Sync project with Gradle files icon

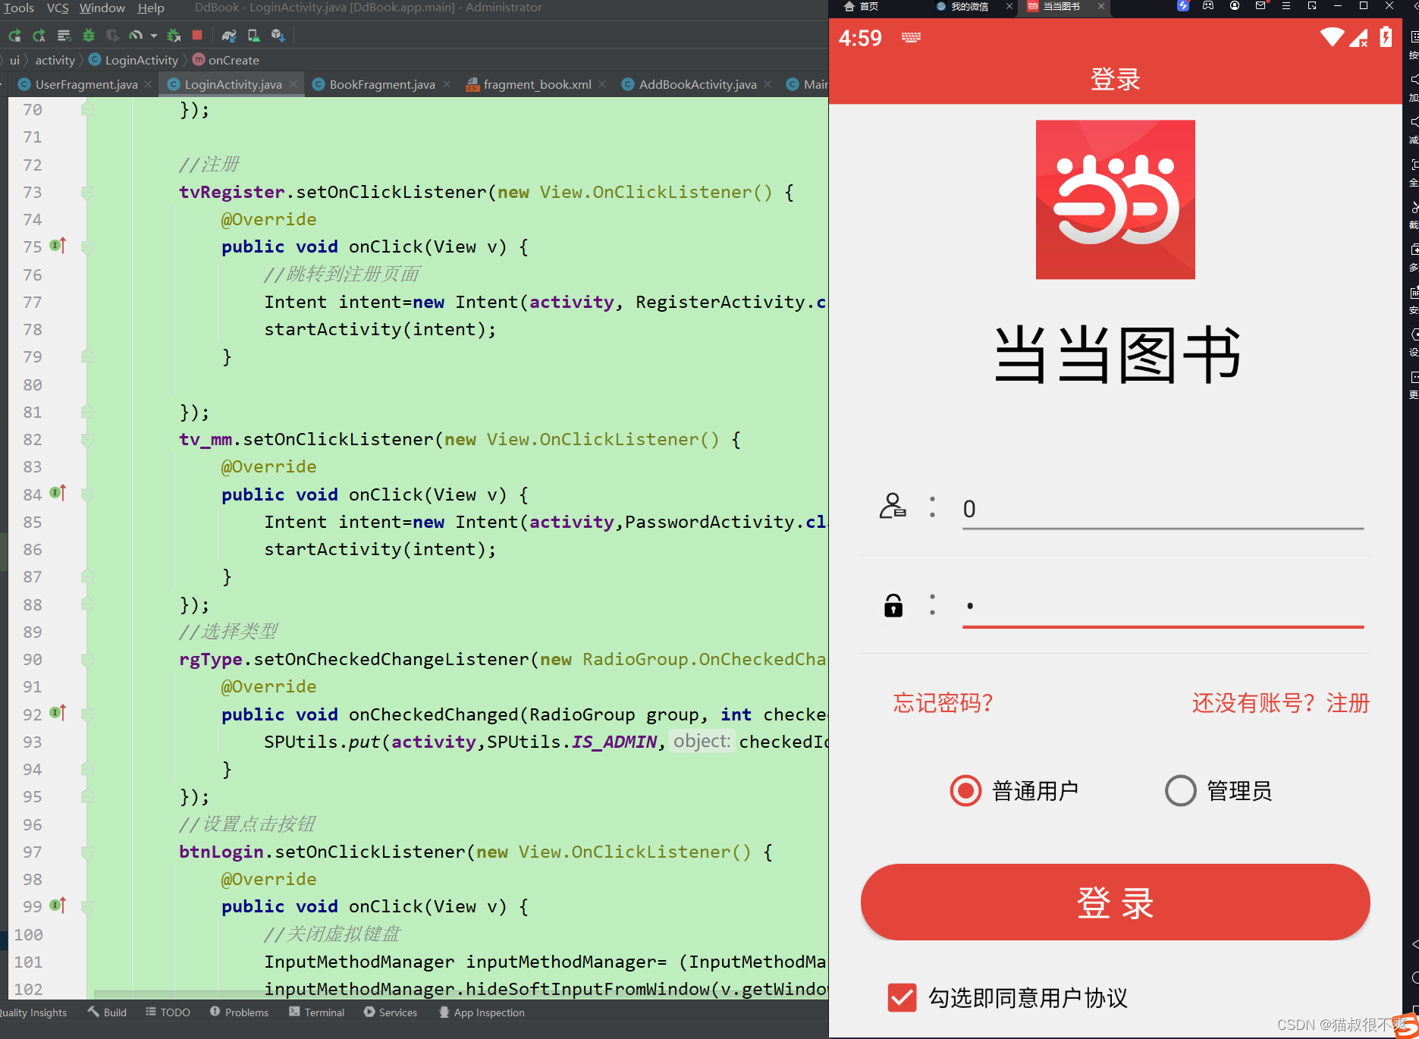229,35
